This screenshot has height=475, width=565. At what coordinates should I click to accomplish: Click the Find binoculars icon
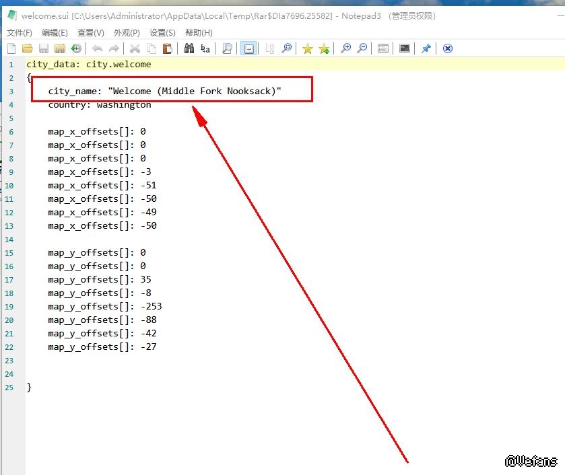189,48
